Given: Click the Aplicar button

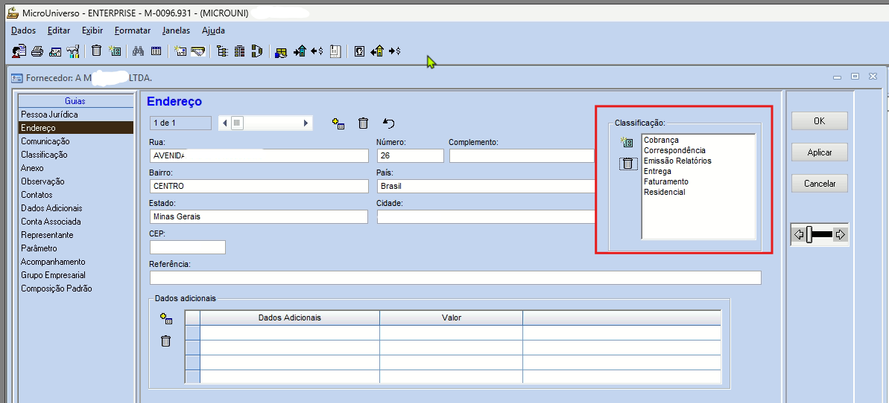Looking at the screenshot, I should [x=819, y=152].
